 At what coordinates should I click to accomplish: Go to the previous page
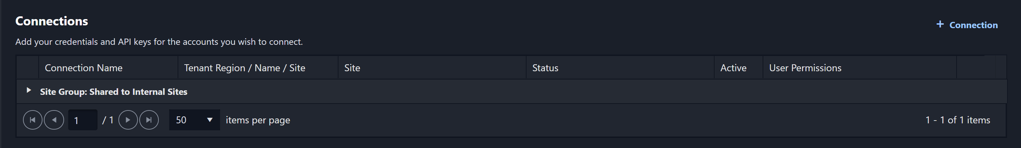tap(54, 120)
